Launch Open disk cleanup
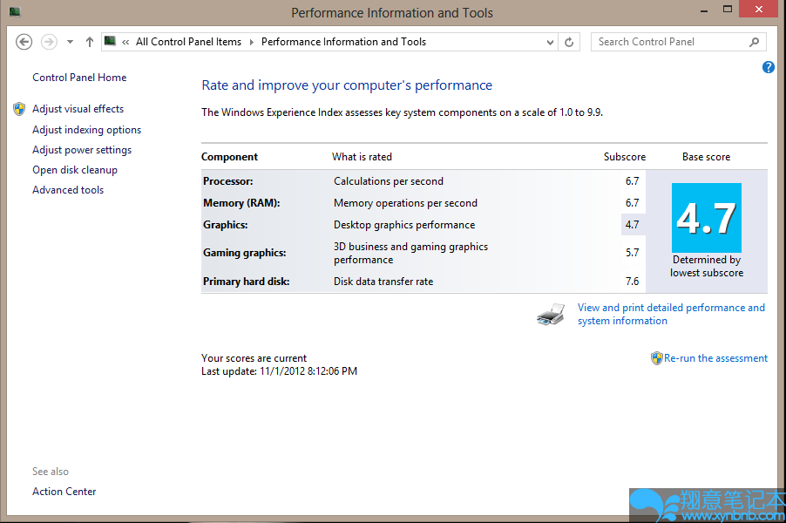Screen dimensions: 786x523 coord(75,170)
